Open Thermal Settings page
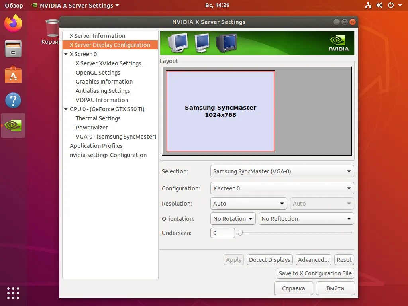Image resolution: width=408 pixels, height=306 pixels. (x=98, y=118)
